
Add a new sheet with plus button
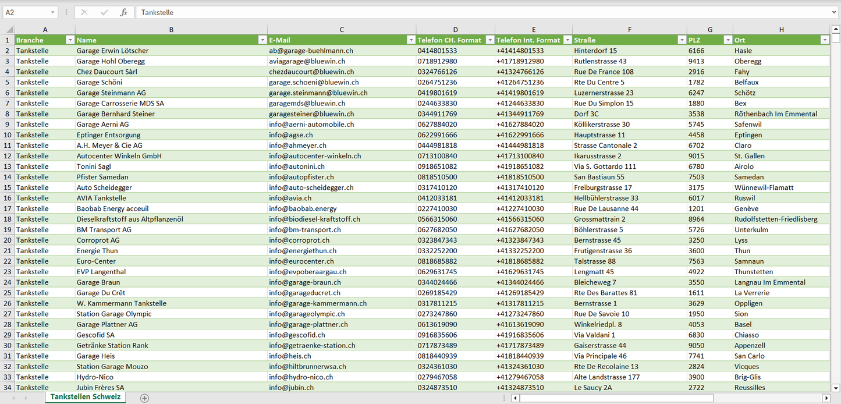pyautogui.click(x=144, y=398)
